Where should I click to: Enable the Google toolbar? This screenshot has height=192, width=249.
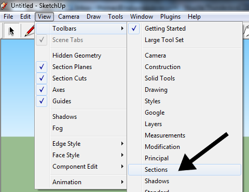click(x=185, y=113)
